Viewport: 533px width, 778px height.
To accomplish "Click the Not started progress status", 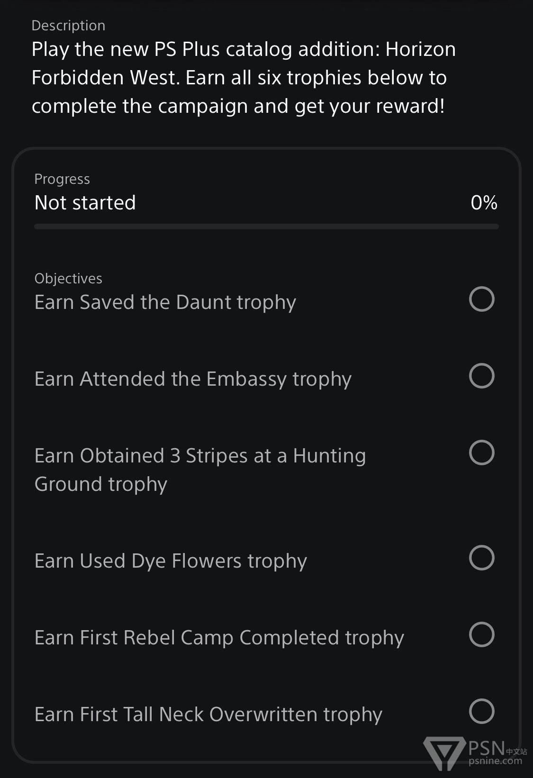I will pyautogui.click(x=85, y=203).
